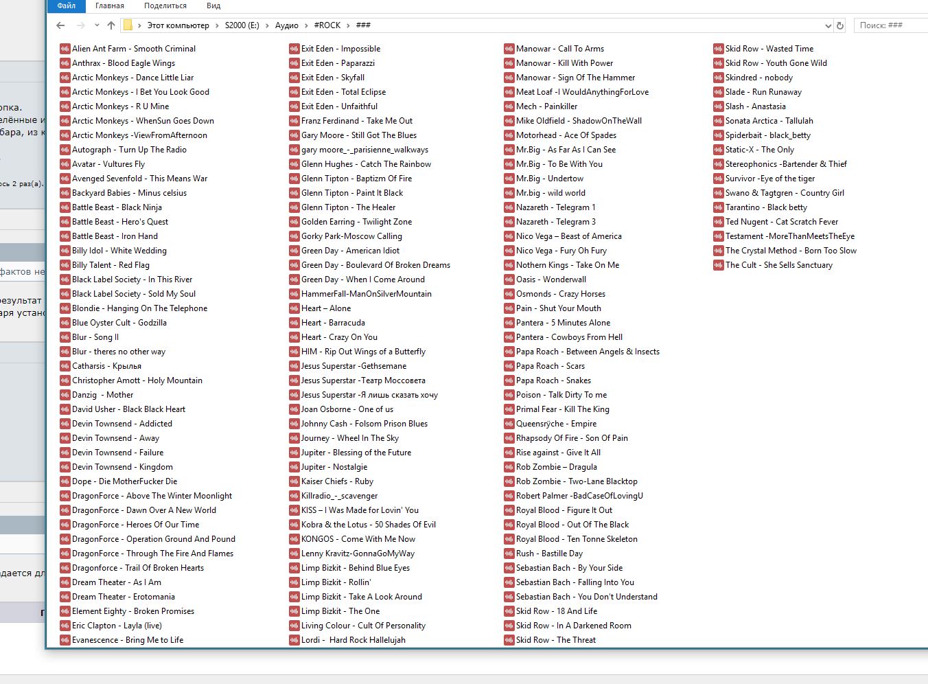Select audio icon for The Cult - She Sells Sanctuary

[719, 265]
